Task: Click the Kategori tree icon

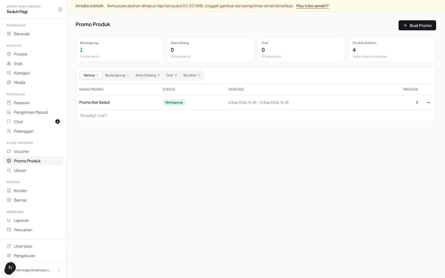Action: pos(9,73)
